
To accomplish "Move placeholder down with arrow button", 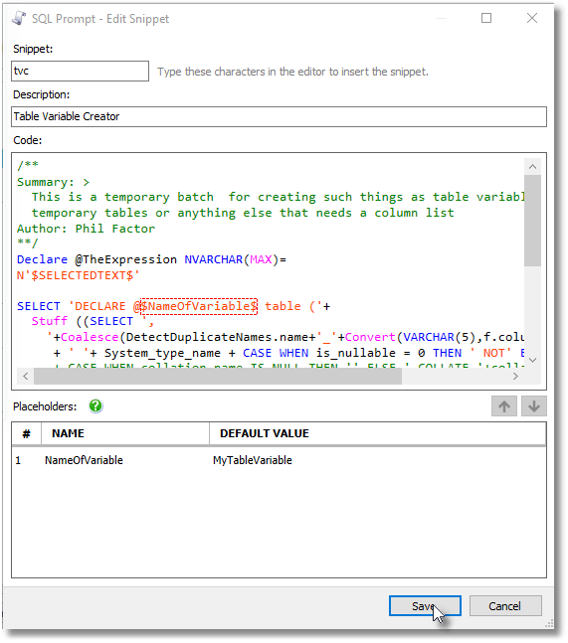I will [x=533, y=406].
